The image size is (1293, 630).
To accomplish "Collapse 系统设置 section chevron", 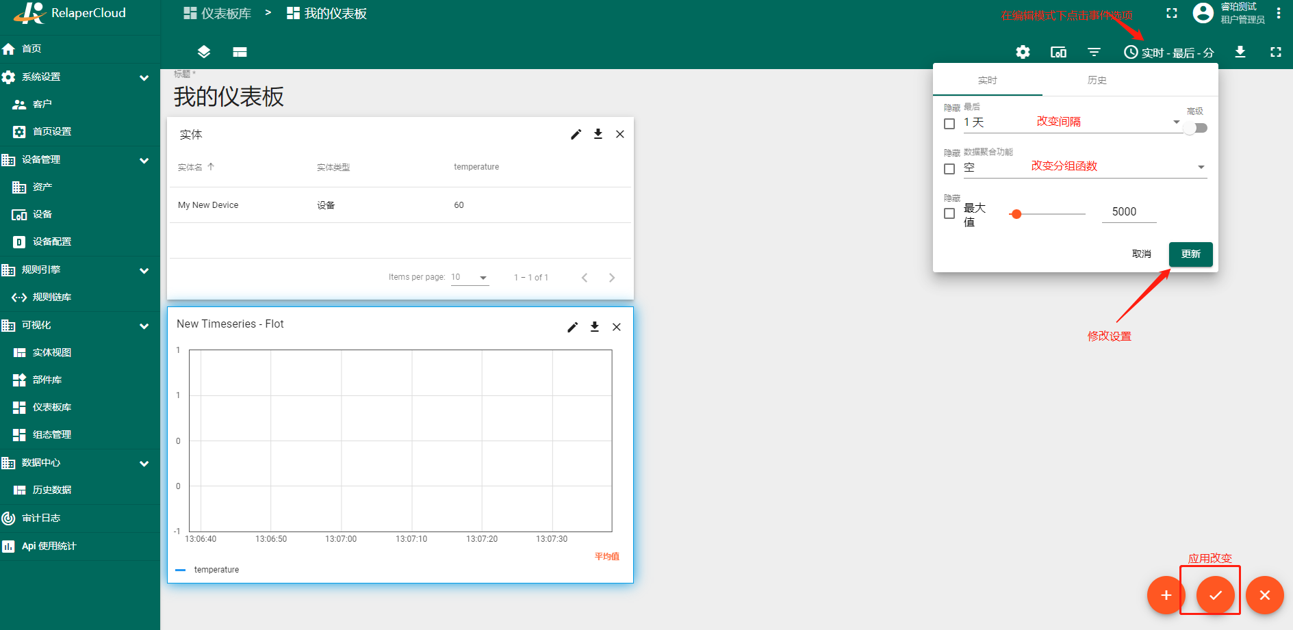I will click(144, 77).
